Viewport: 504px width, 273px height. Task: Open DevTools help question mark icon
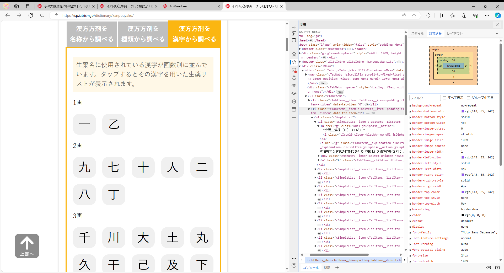(x=294, y=265)
